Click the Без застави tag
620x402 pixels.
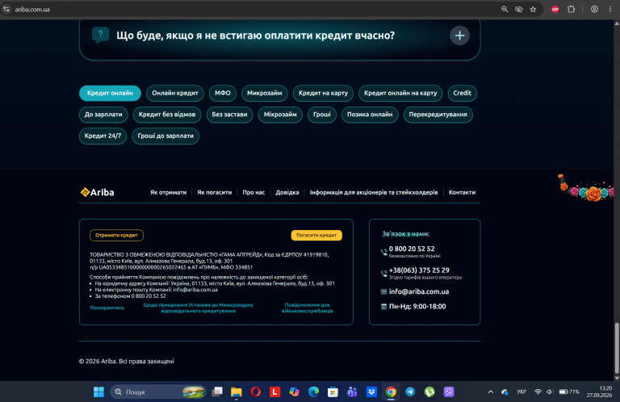(x=229, y=115)
